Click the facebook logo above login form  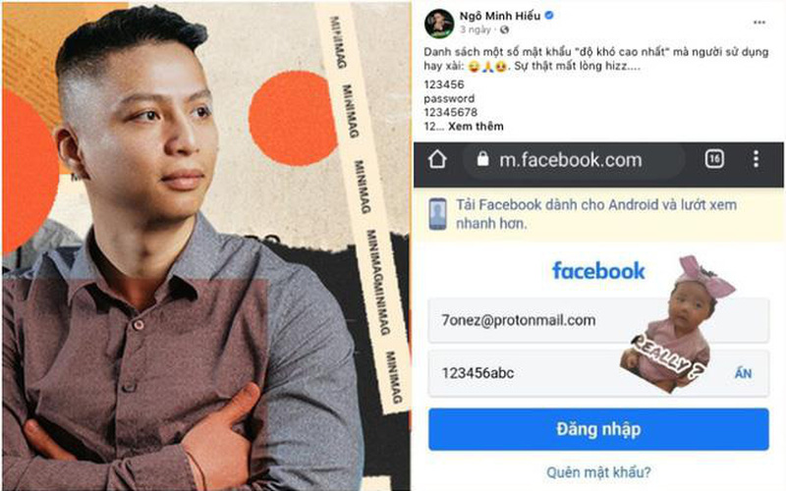pos(598,271)
